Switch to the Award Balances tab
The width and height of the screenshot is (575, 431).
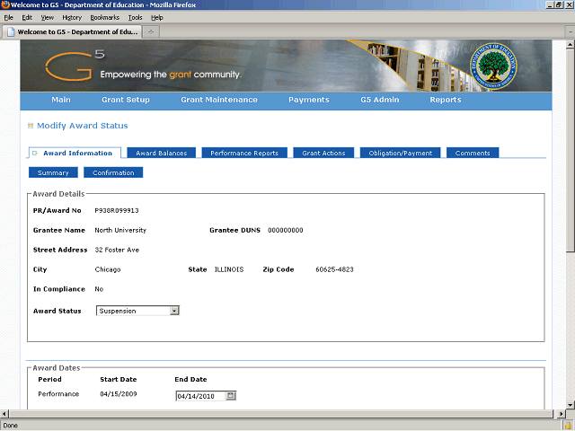pyautogui.click(x=162, y=153)
